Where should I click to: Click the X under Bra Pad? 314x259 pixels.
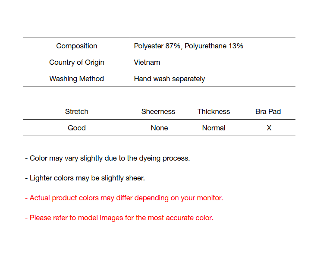(x=269, y=128)
